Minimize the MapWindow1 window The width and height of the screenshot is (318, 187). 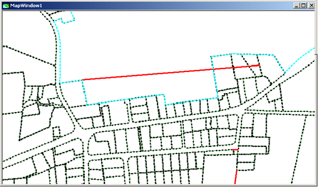[x=297, y=6]
